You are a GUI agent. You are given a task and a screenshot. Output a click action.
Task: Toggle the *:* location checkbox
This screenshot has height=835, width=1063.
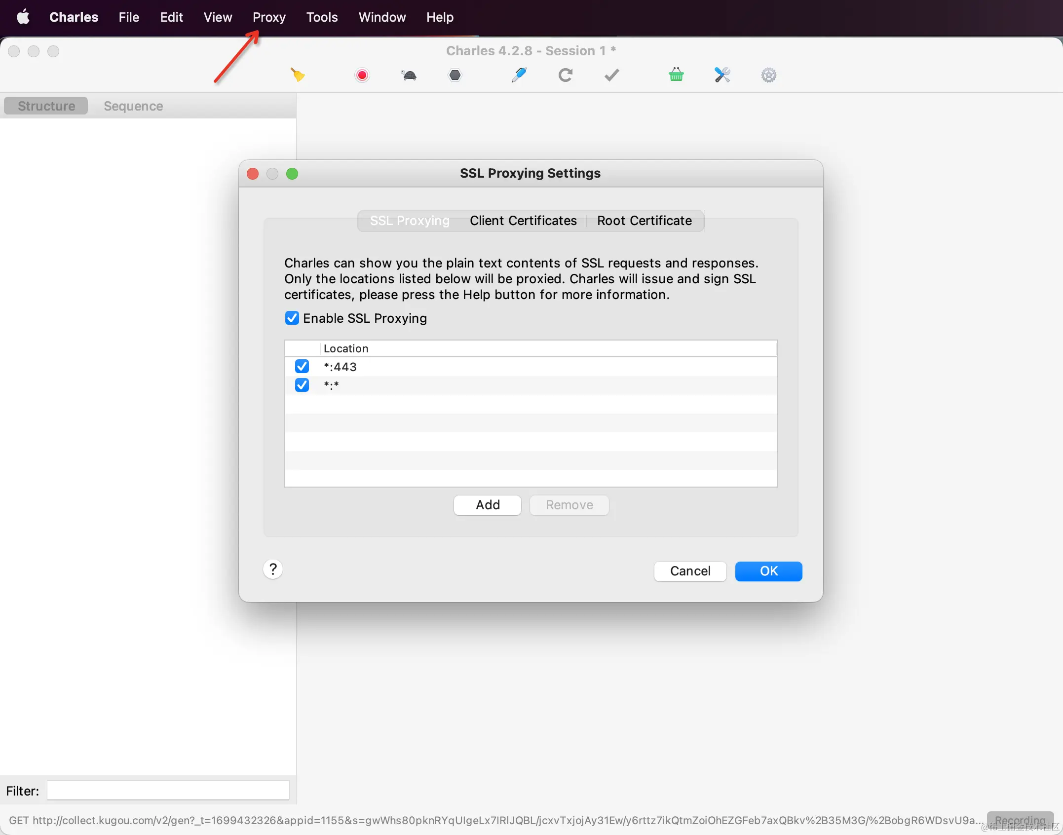tap(302, 385)
